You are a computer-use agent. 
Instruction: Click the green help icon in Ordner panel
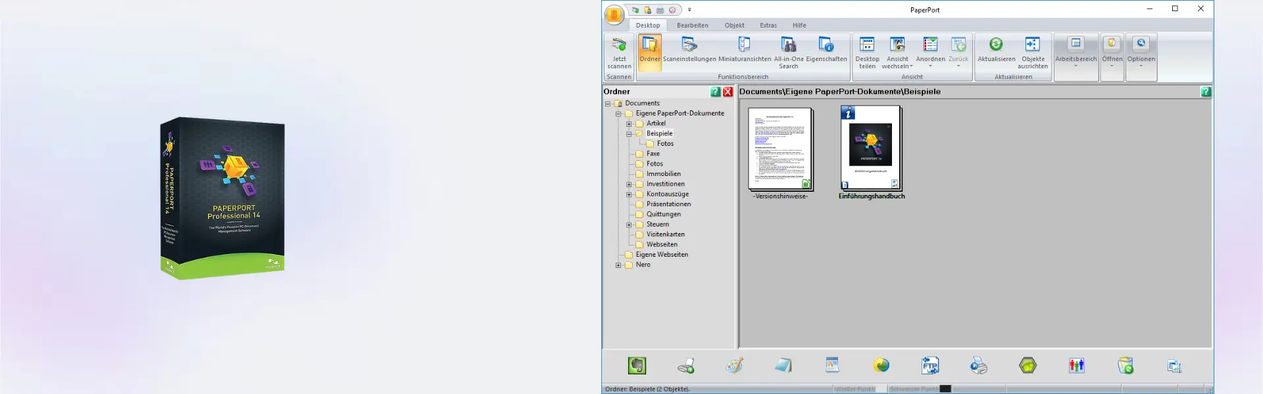(x=716, y=92)
